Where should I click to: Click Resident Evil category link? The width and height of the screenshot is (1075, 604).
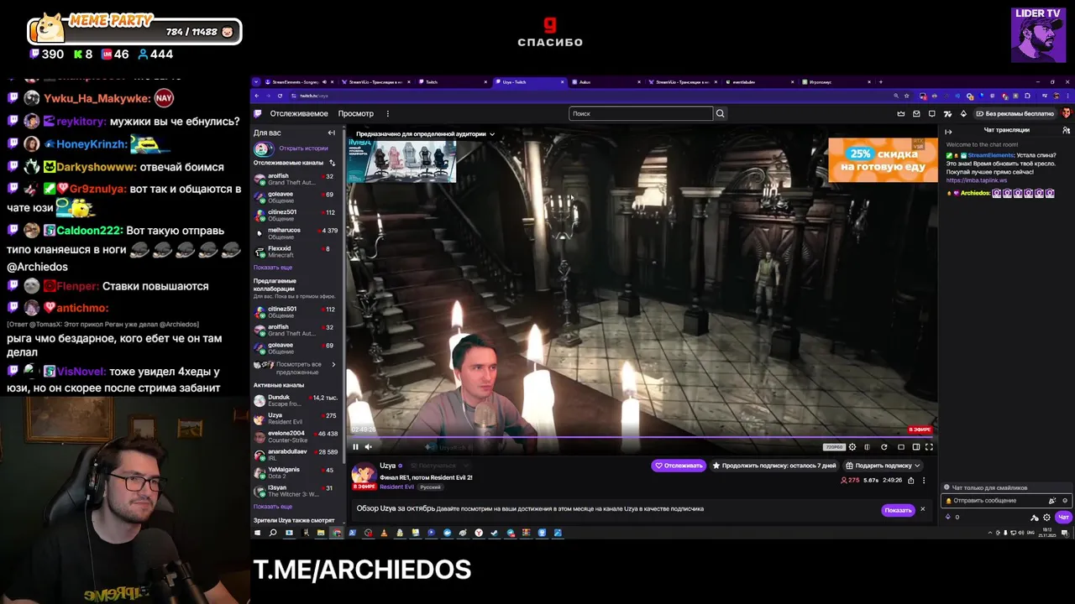[x=396, y=487]
